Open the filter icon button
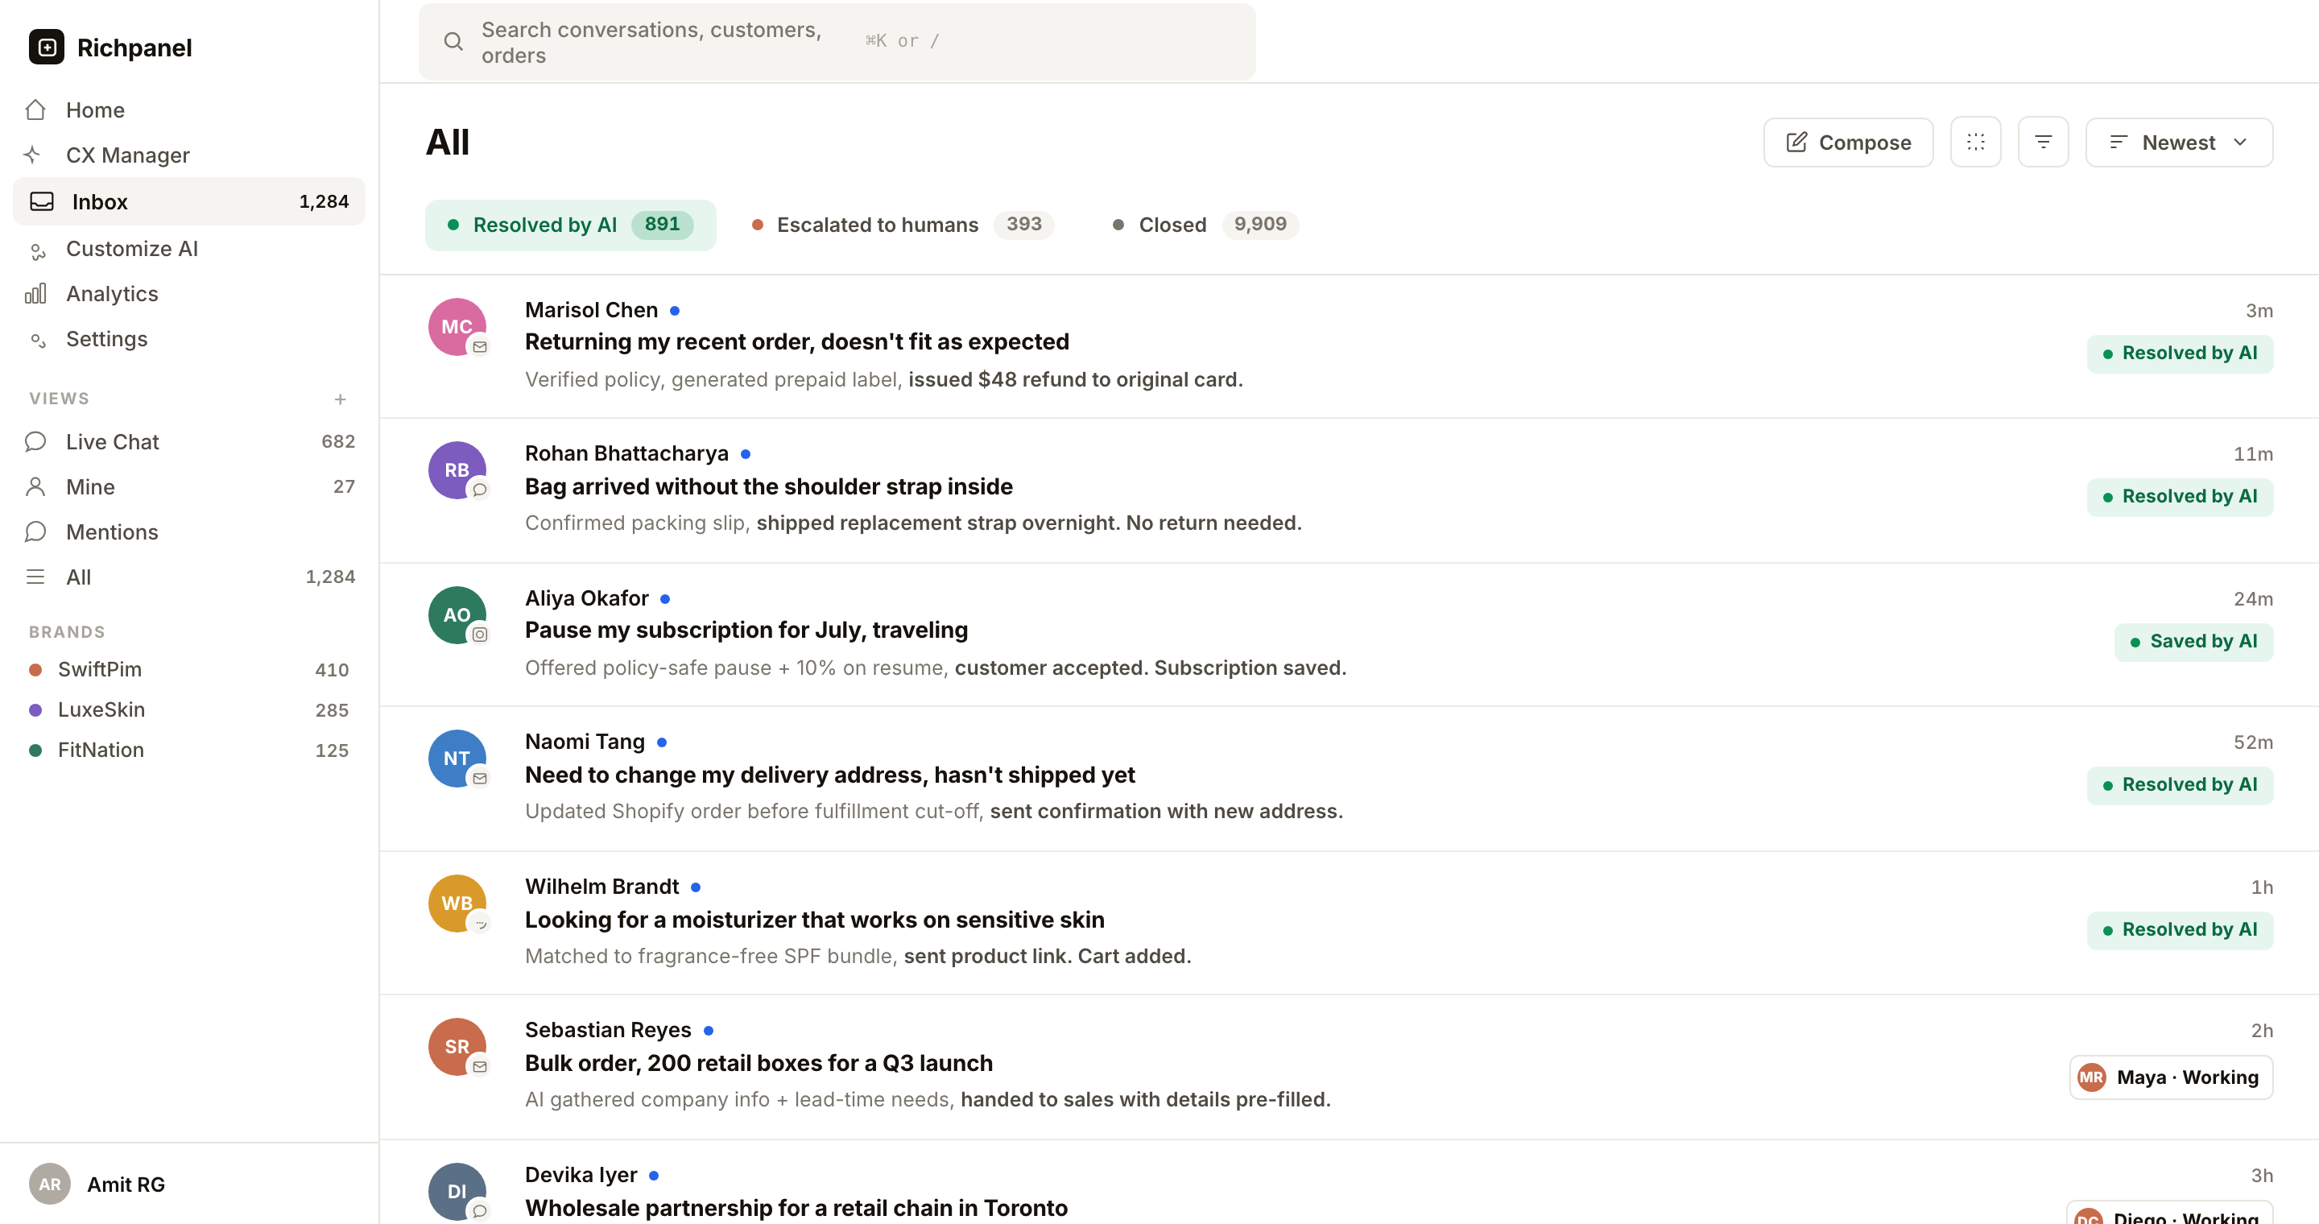This screenshot has height=1224, width=2319. 2044,143
